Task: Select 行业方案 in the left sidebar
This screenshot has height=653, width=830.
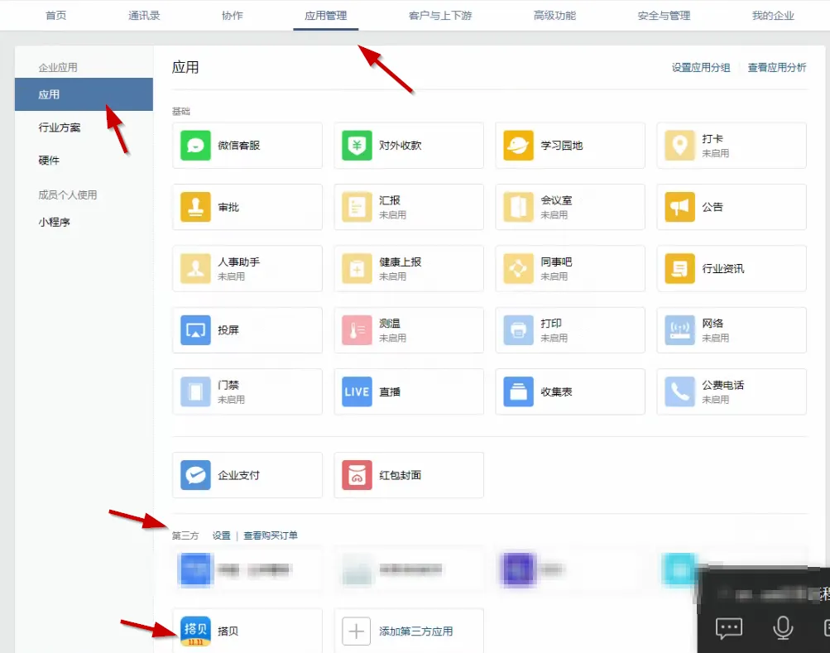Action: (60, 127)
